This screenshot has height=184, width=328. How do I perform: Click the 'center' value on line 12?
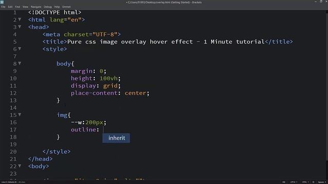click(x=135, y=93)
